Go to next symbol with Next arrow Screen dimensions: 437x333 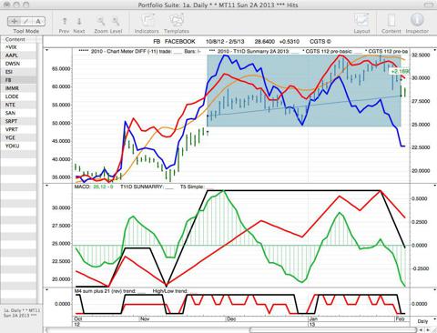79,22
